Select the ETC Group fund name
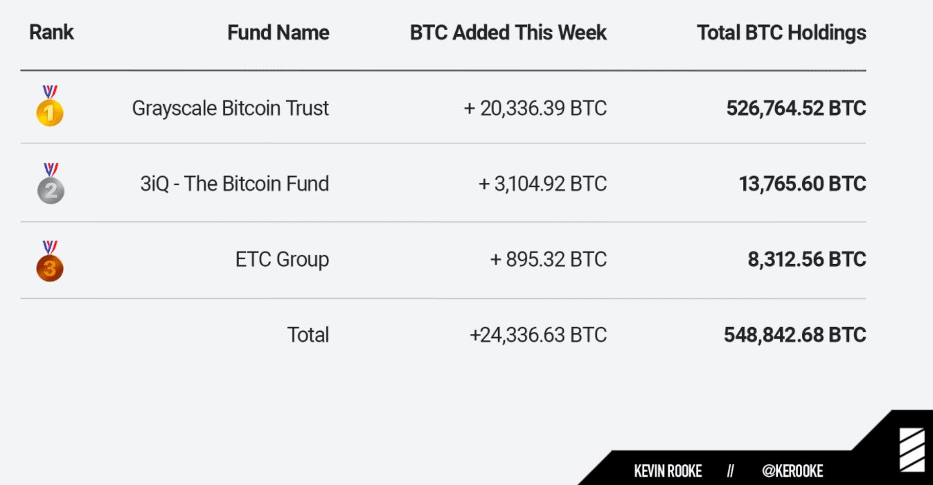This screenshot has height=485, width=933. pyautogui.click(x=283, y=259)
